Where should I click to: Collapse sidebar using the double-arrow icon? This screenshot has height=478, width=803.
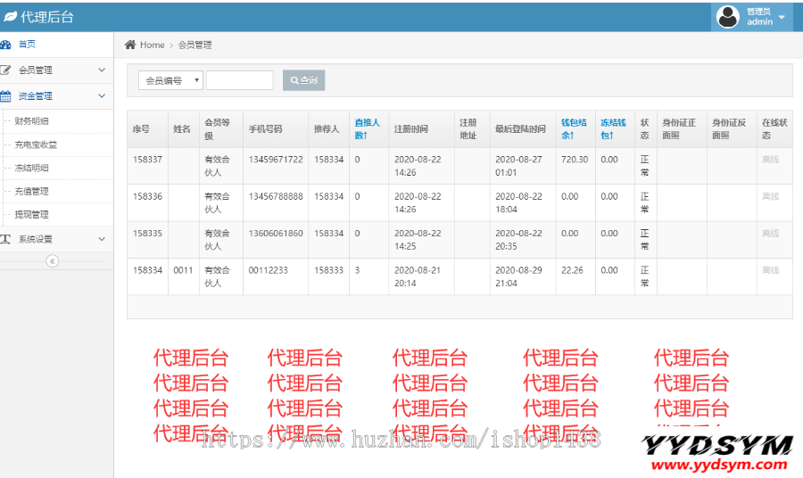(52, 260)
